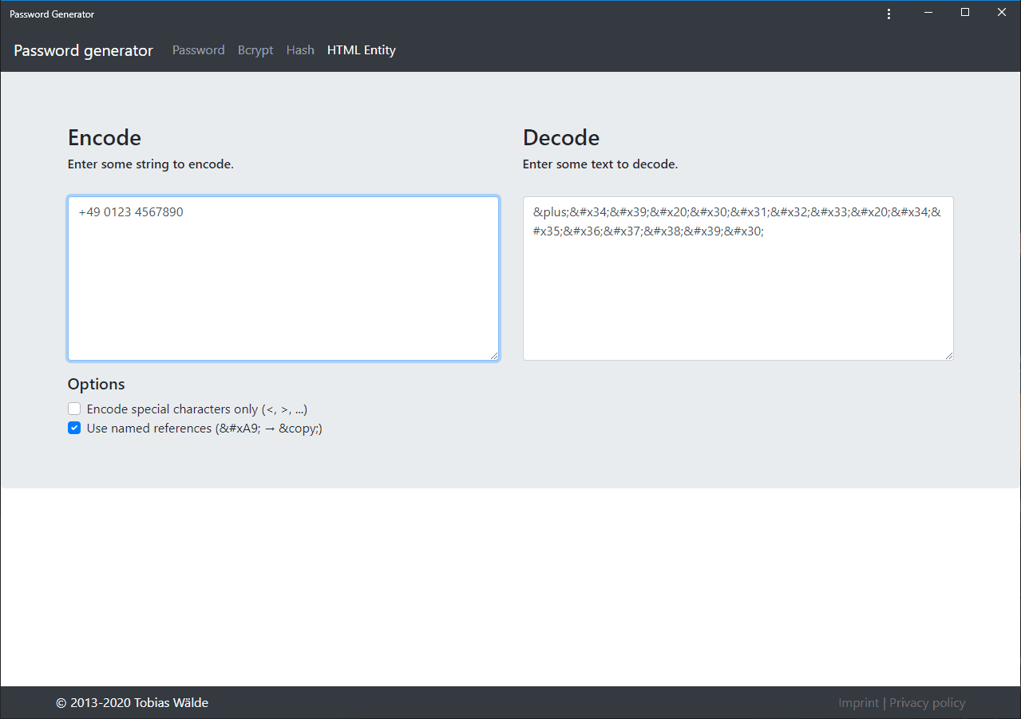The height and width of the screenshot is (719, 1021).
Task: Minimize the Password Generator window
Action: pyautogui.click(x=928, y=12)
